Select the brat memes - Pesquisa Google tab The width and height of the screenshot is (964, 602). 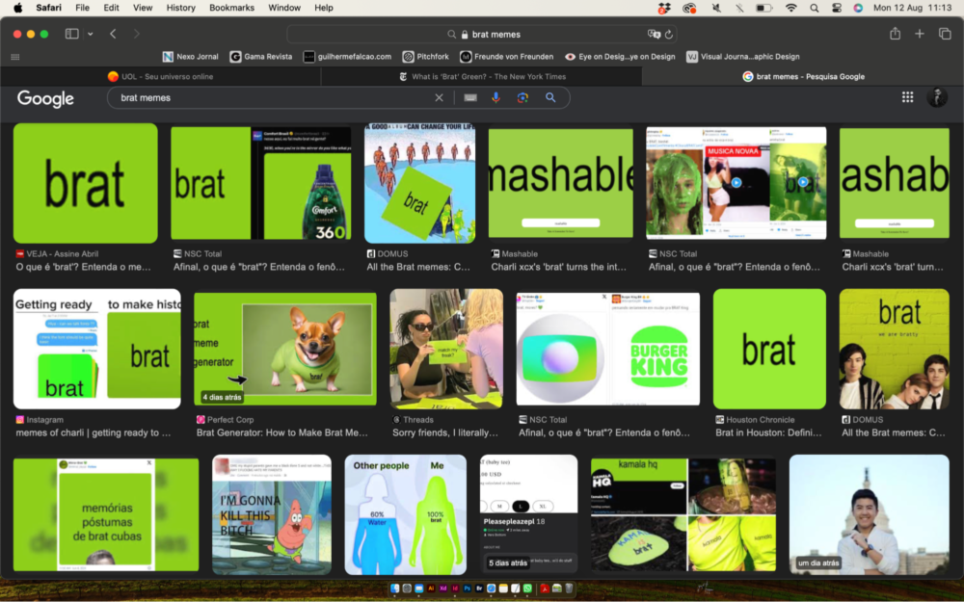pyautogui.click(x=803, y=76)
